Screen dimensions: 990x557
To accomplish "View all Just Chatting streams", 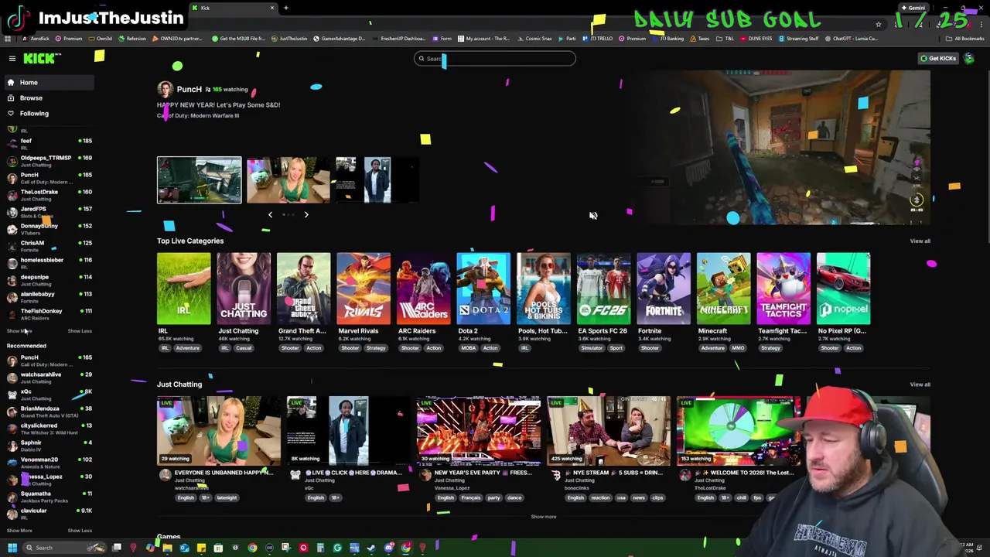I will coord(920,384).
